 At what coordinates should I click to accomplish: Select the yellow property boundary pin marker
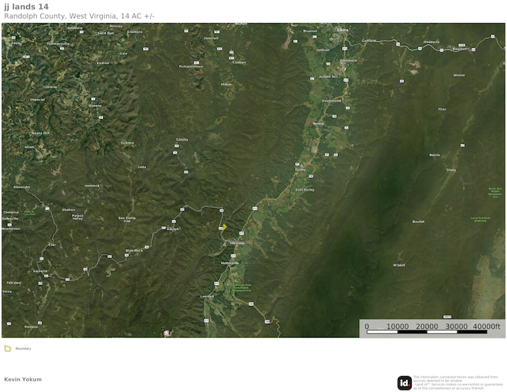(x=224, y=227)
